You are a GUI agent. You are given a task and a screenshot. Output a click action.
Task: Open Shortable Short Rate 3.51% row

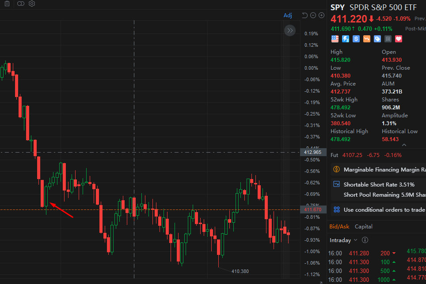tap(378, 184)
